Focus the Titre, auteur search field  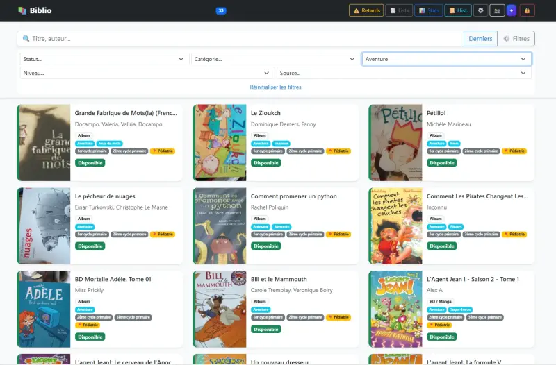point(240,39)
